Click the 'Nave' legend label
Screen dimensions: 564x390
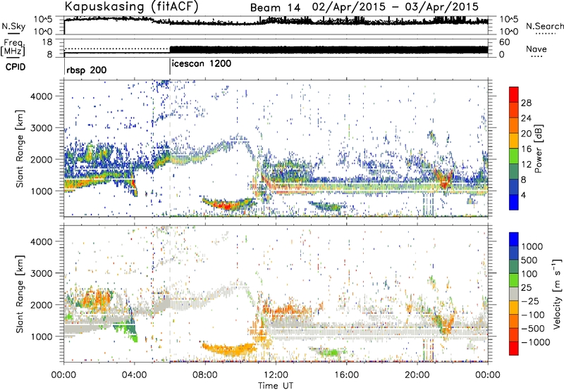coord(537,49)
